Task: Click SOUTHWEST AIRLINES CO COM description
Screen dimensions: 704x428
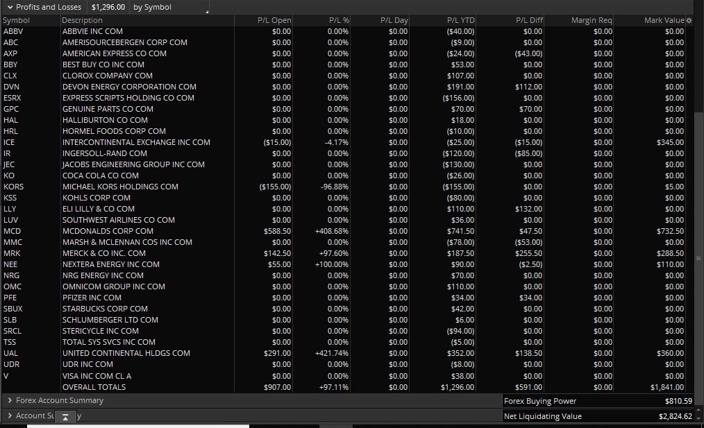Action: 119,220
